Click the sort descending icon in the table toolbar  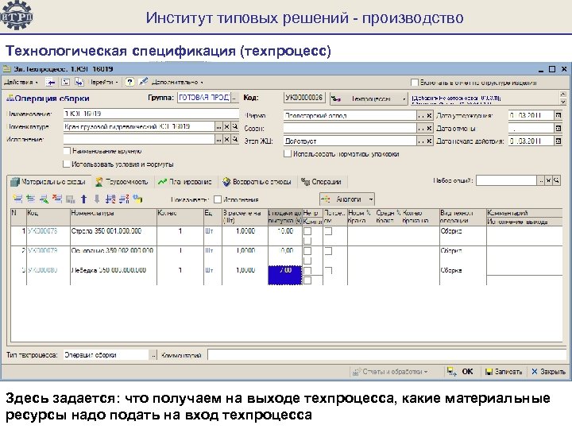[x=124, y=199]
